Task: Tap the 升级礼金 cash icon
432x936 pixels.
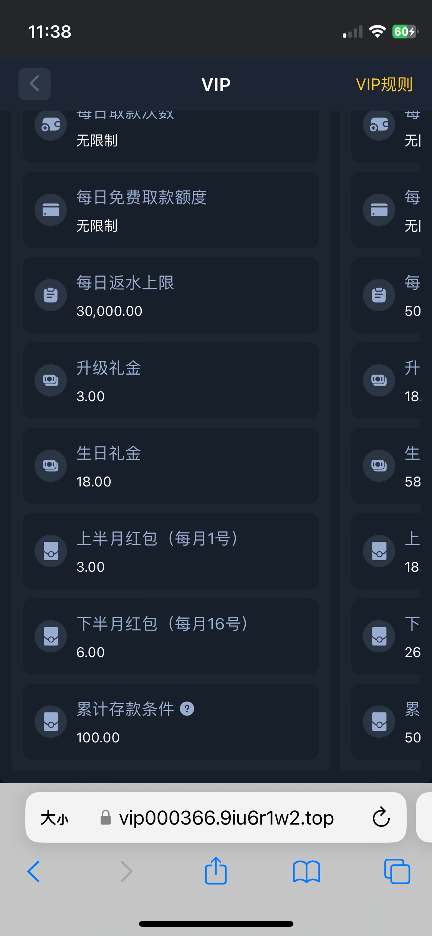Action: tap(51, 380)
